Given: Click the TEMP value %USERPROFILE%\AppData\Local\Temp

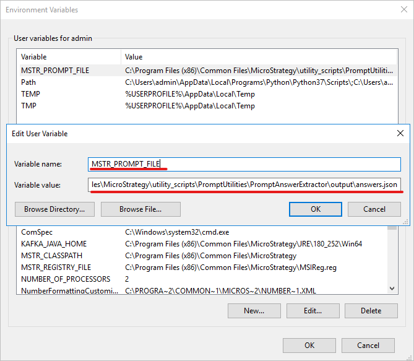Looking at the screenshot, I should [x=190, y=94].
